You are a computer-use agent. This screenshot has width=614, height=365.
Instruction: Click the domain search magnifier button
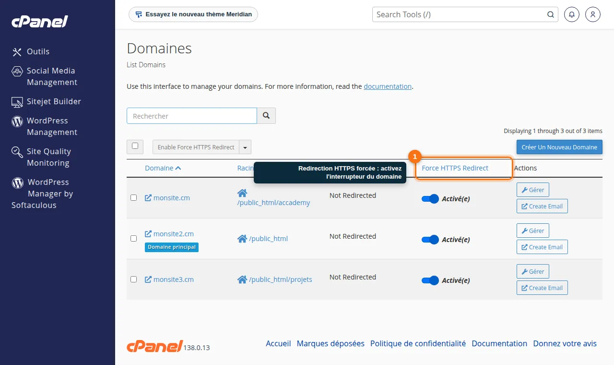[266, 116]
